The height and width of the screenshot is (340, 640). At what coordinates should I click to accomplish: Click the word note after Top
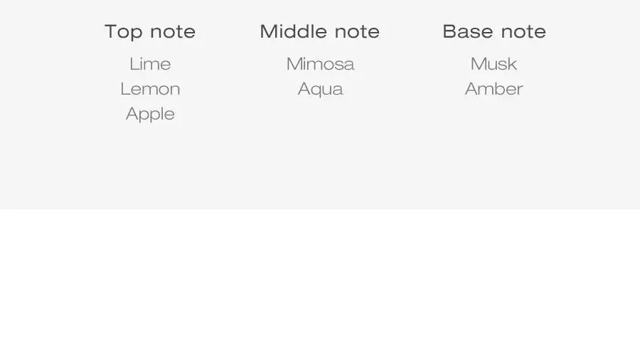click(x=173, y=32)
